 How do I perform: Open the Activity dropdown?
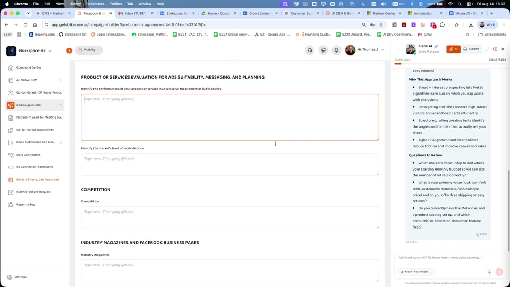(x=89, y=50)
